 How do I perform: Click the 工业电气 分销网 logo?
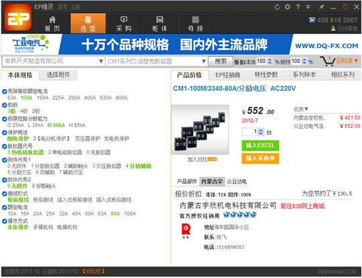[30, 44]
